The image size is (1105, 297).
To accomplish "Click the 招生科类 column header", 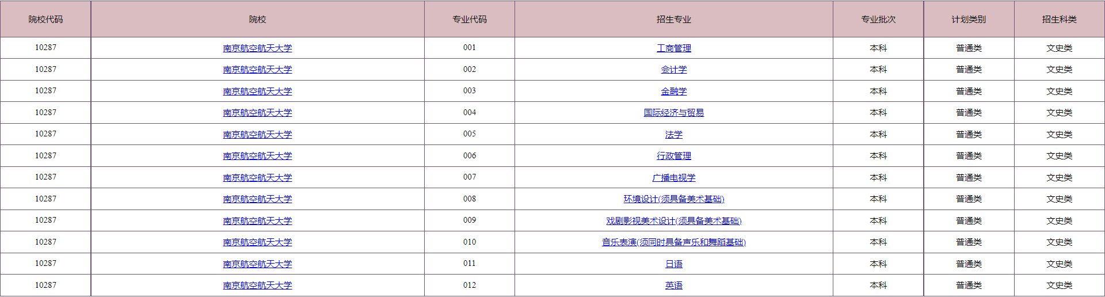I will 1059,20.
